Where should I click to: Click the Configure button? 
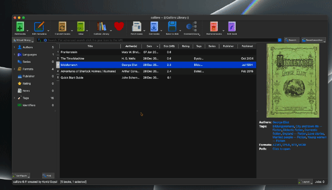[x=21, y=175]
